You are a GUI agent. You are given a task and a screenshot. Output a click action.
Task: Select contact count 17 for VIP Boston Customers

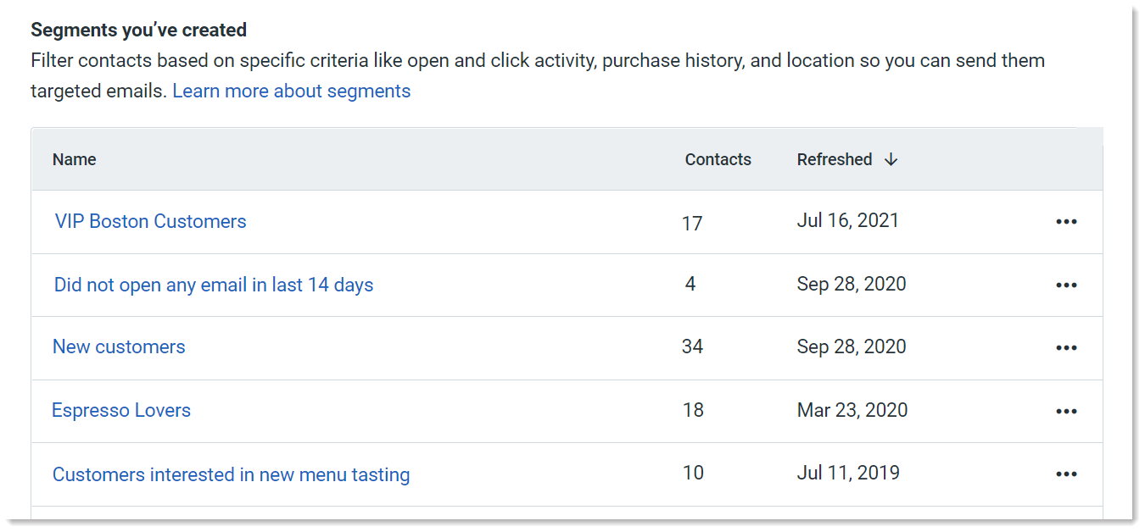point(692,224)
